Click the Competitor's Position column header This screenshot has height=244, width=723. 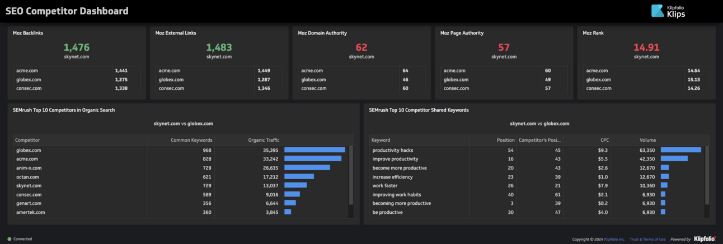[x=540, y=140]
